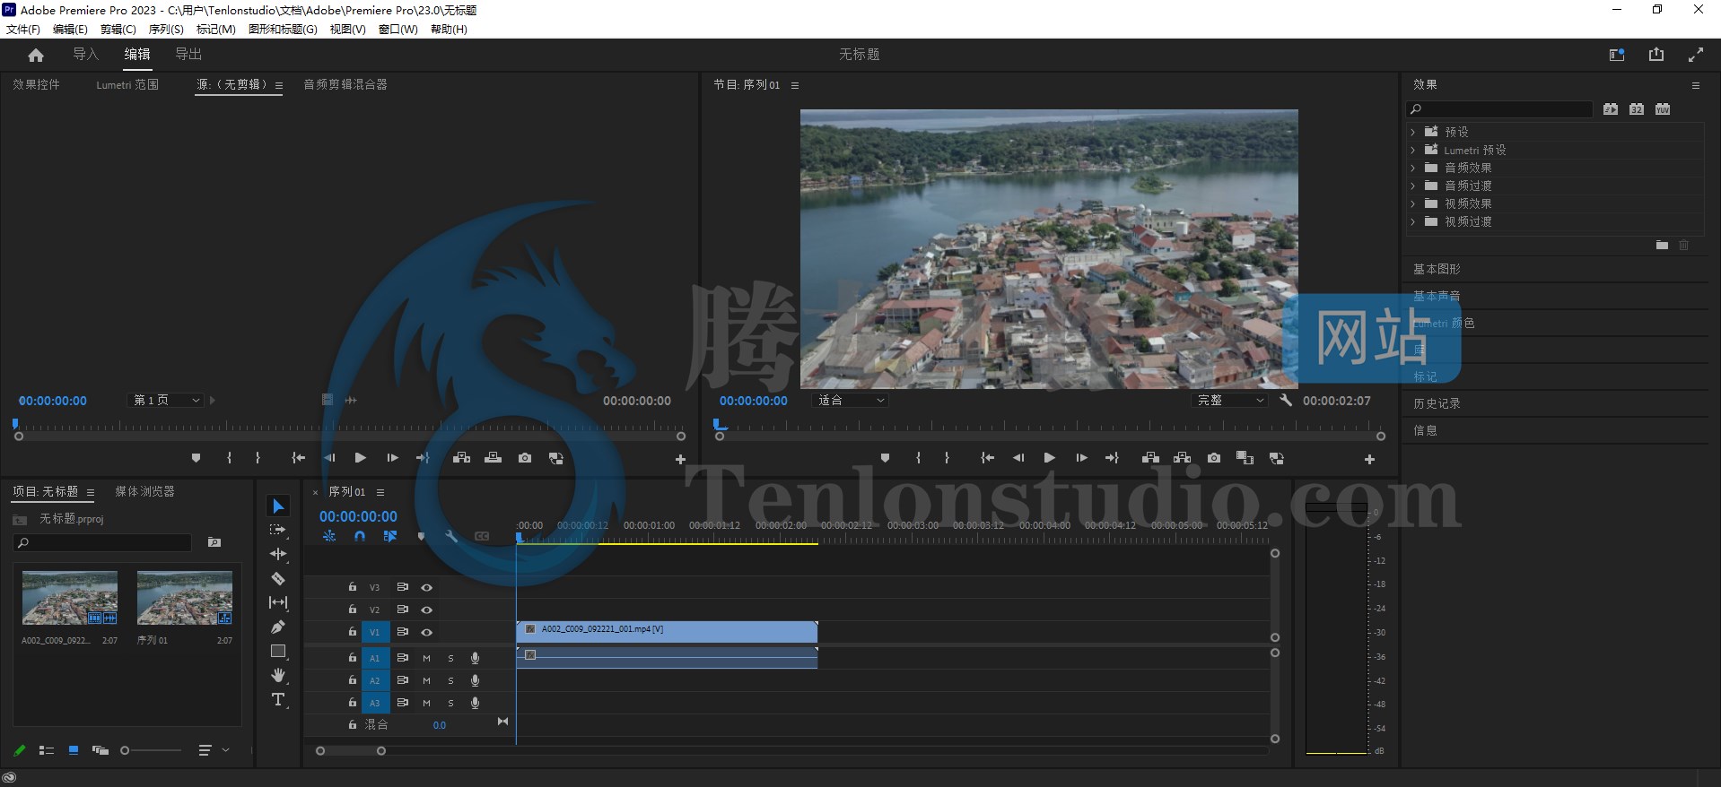Expand the 视频过渡 folder

[x=1412, y=221]
